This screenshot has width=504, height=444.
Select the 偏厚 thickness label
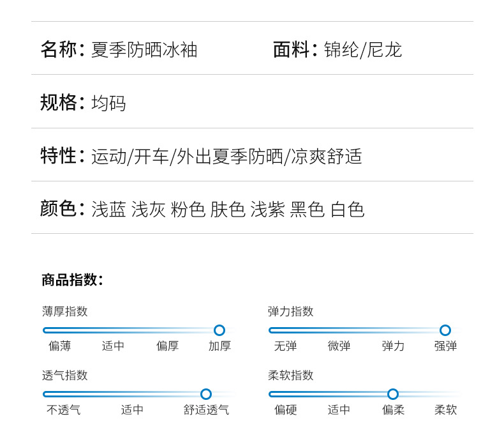coord(168,346)
